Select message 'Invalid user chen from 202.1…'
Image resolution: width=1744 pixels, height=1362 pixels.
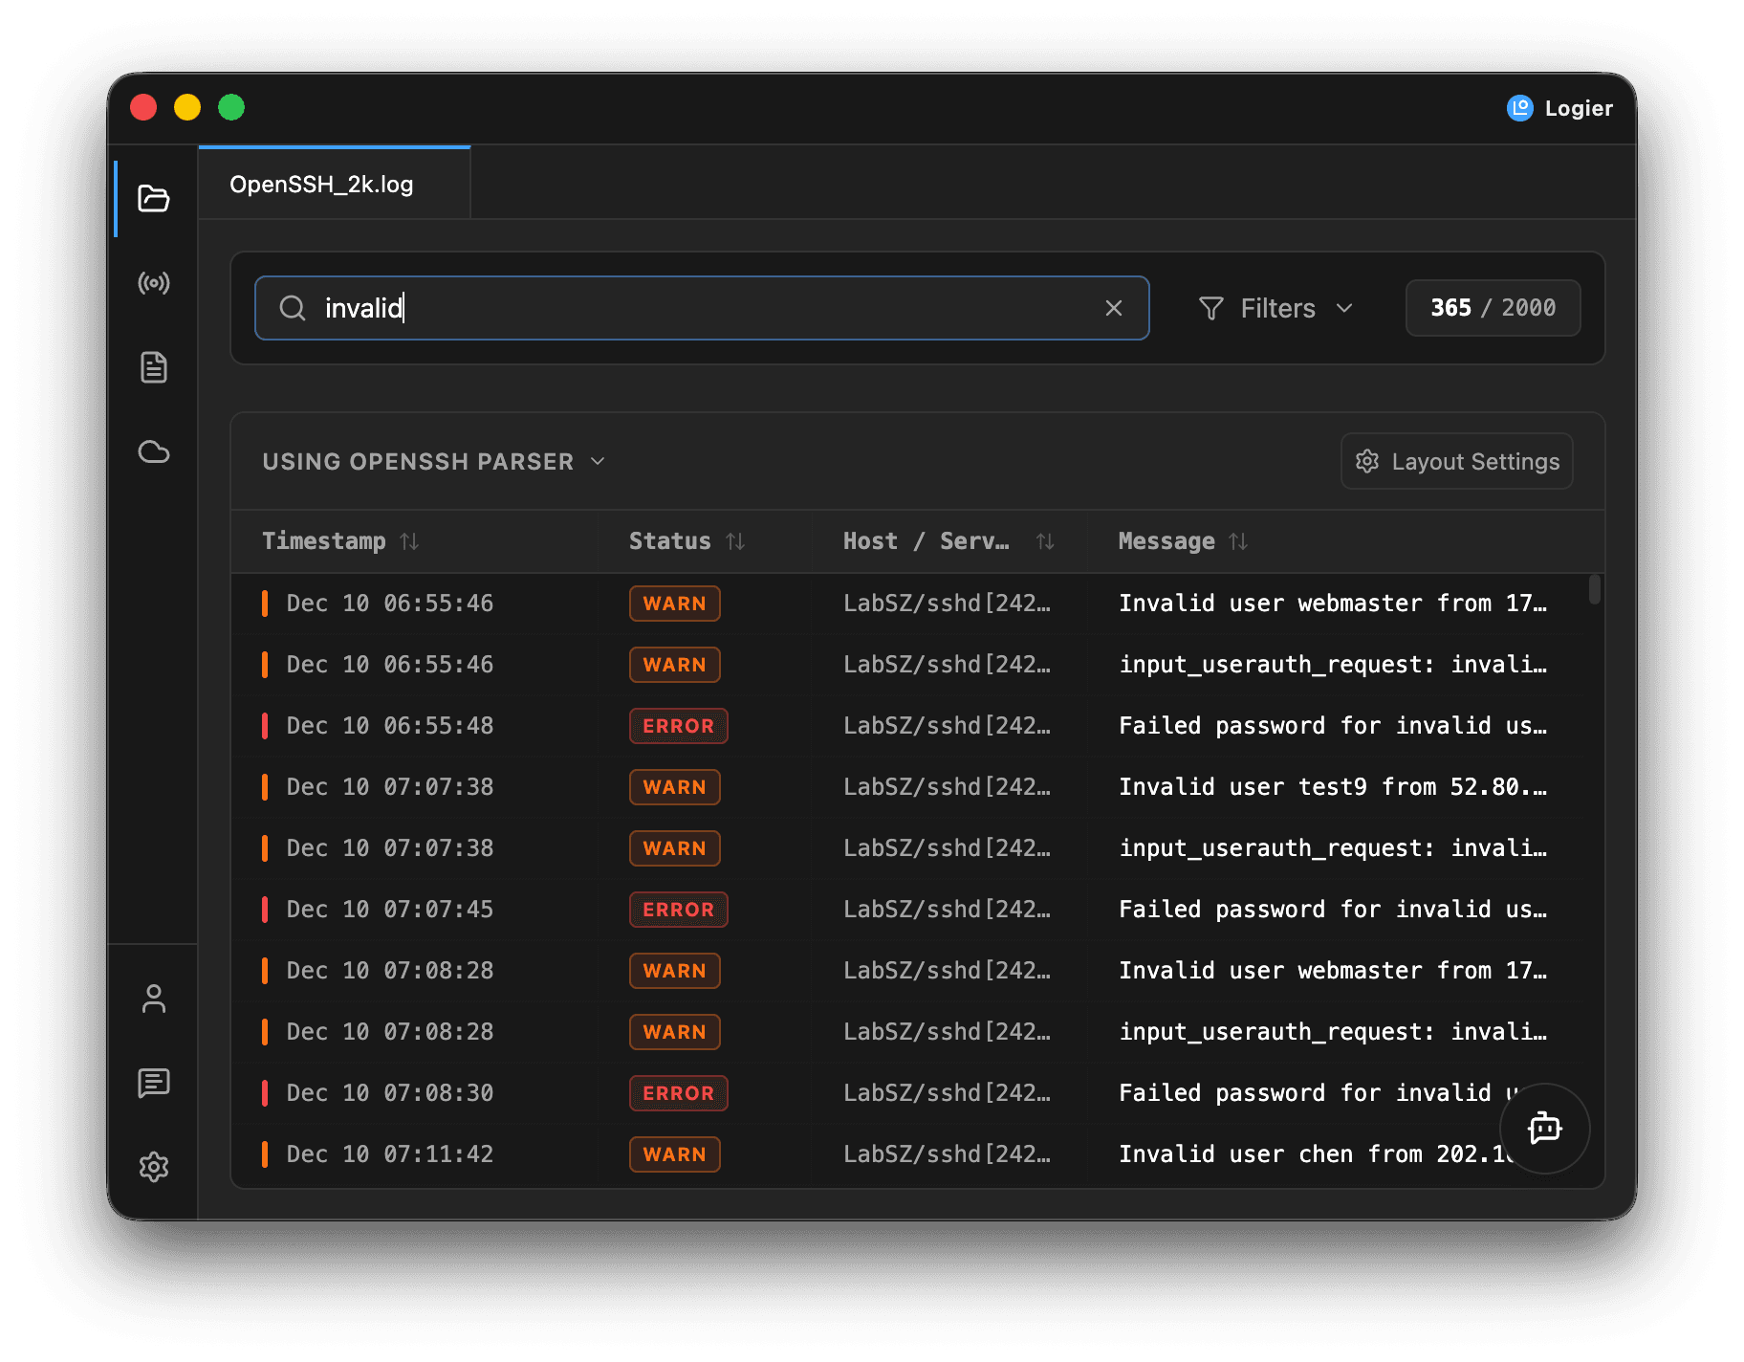click(x=1317, y=1154)
